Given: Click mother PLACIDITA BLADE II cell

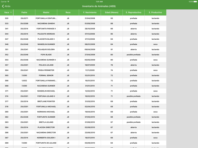Looking at the screenshot, I should (46, 39).
